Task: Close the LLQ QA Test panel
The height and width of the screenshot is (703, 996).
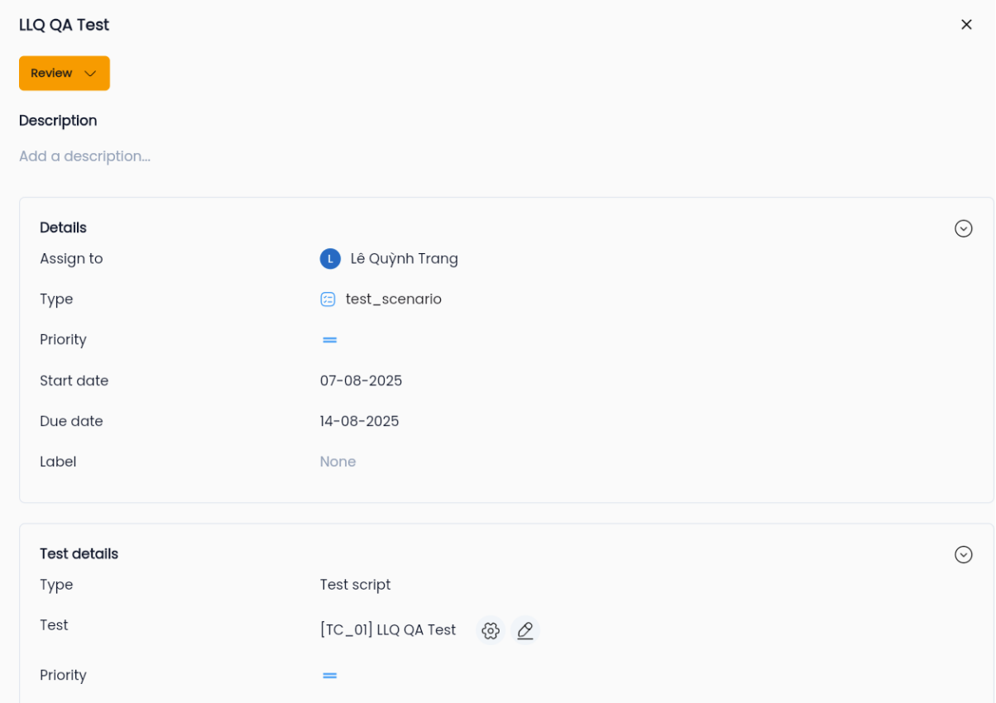Action: [966, 25]
